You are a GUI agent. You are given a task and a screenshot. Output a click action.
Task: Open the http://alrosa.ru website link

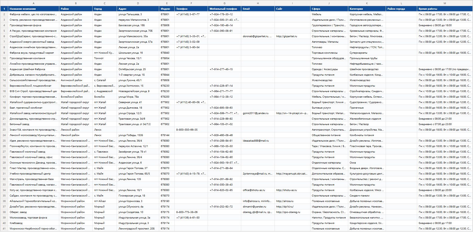pos(285,201)
